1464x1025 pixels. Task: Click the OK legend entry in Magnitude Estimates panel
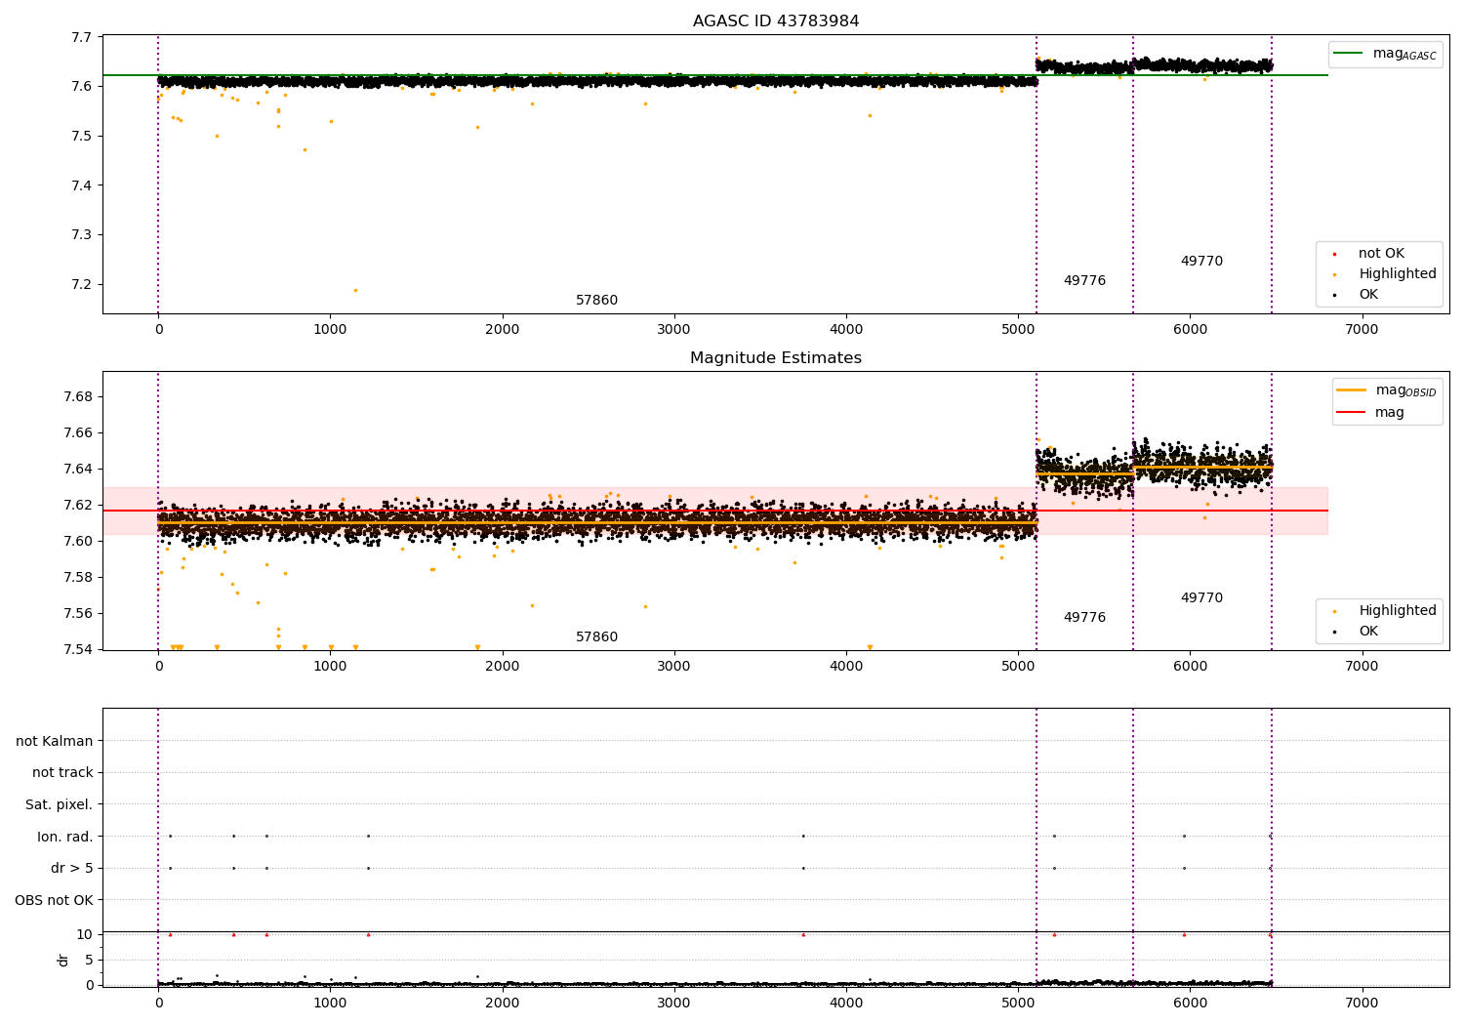(x=1368, y=632)
